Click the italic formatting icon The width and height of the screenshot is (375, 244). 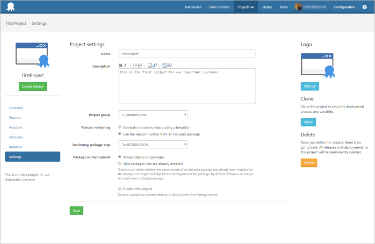[125, 66]
